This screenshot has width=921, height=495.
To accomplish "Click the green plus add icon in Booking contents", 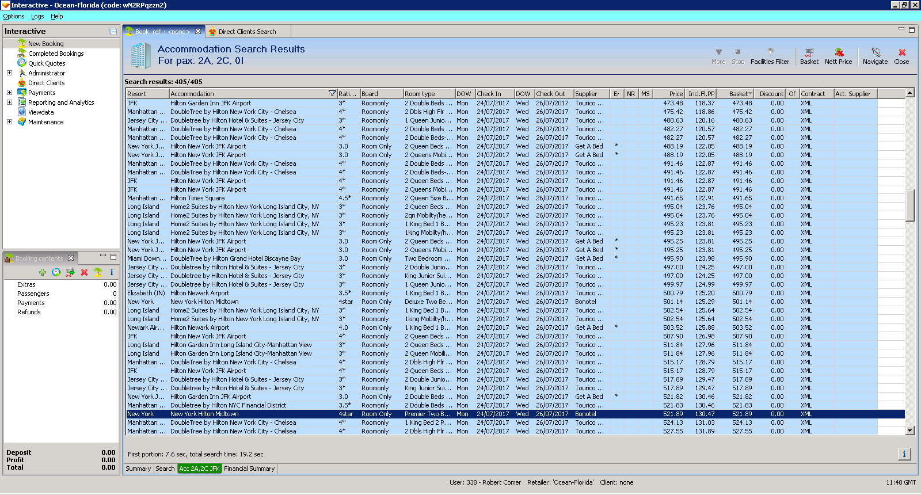I will 43,272.
